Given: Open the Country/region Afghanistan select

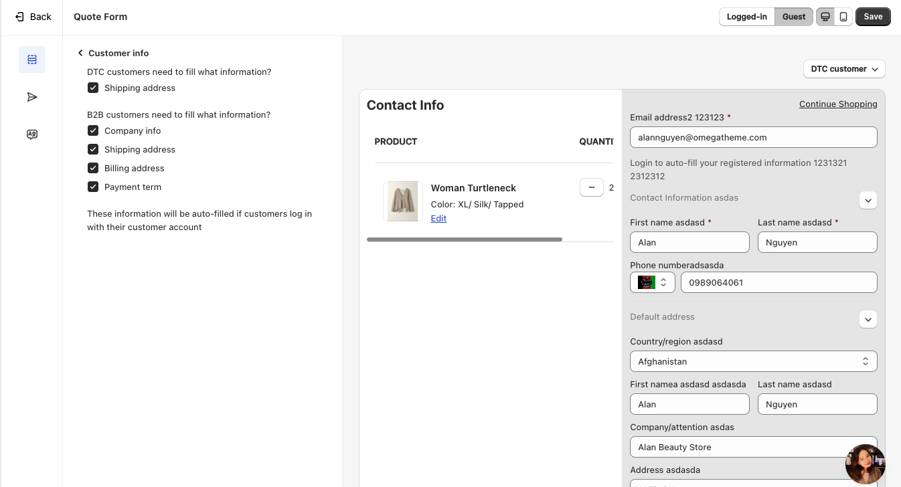Looking at the screenshot, I should [x=753, y=361].
